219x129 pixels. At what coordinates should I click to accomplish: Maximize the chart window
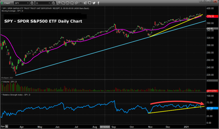(x=212, y=1)
